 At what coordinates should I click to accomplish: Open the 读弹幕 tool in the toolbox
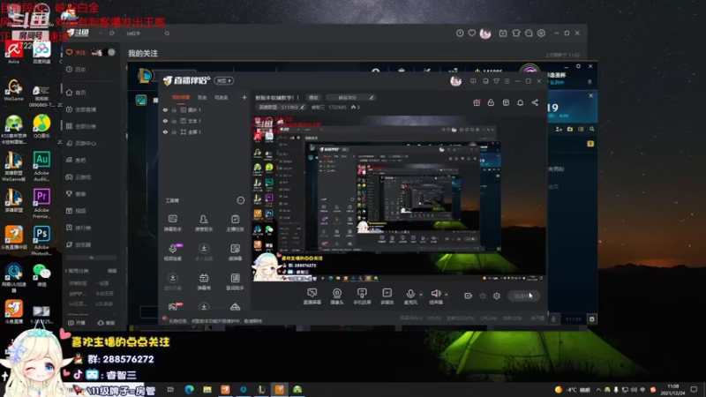click(235, 252)
